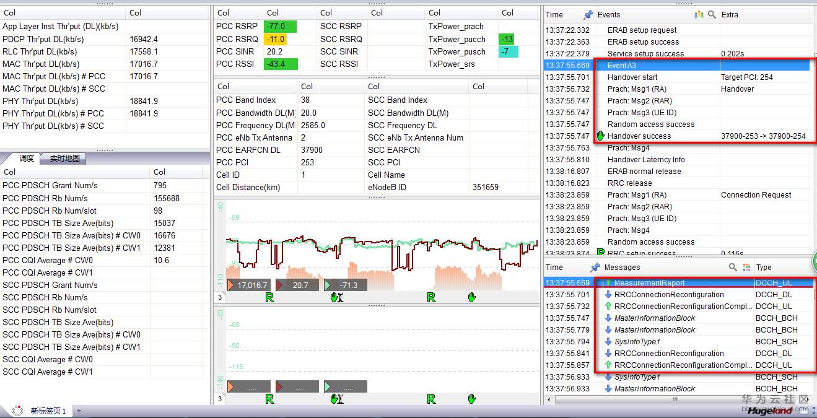Click the eNodeB ID value 351659

point(486,187)
